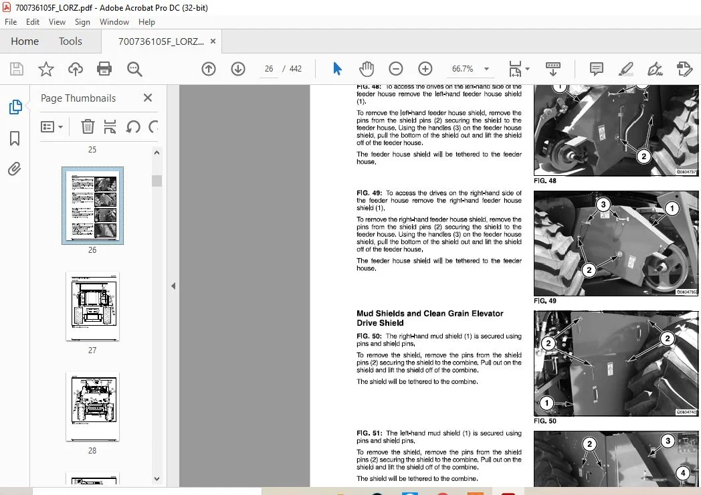The height and width of the screenshot is (495, 701).
Task: Open the Page Thumbnails sidebar icon
Action: [15, 107]
